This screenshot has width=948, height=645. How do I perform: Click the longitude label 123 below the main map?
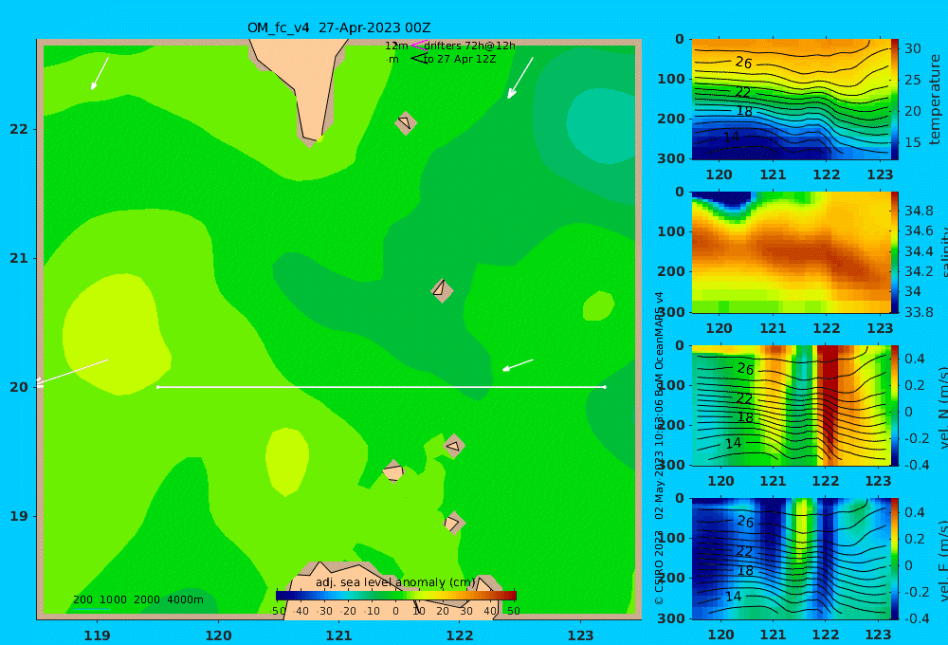point(580,636)
